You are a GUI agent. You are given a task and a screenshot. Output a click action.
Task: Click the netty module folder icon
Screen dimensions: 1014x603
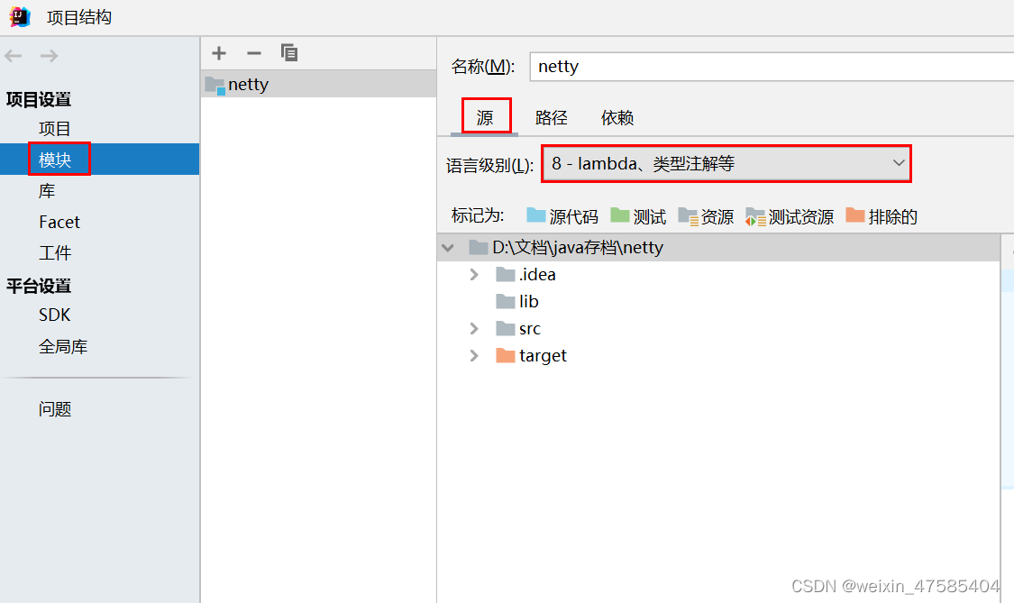215,85
